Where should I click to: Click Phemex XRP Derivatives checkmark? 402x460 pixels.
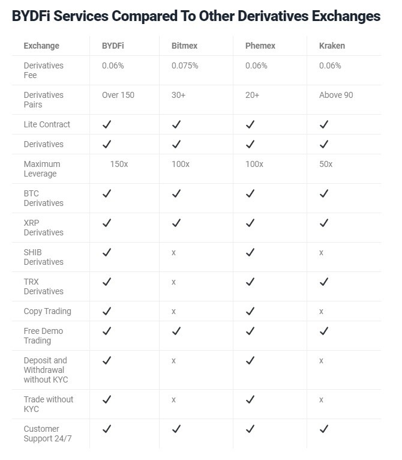point(250,223)
